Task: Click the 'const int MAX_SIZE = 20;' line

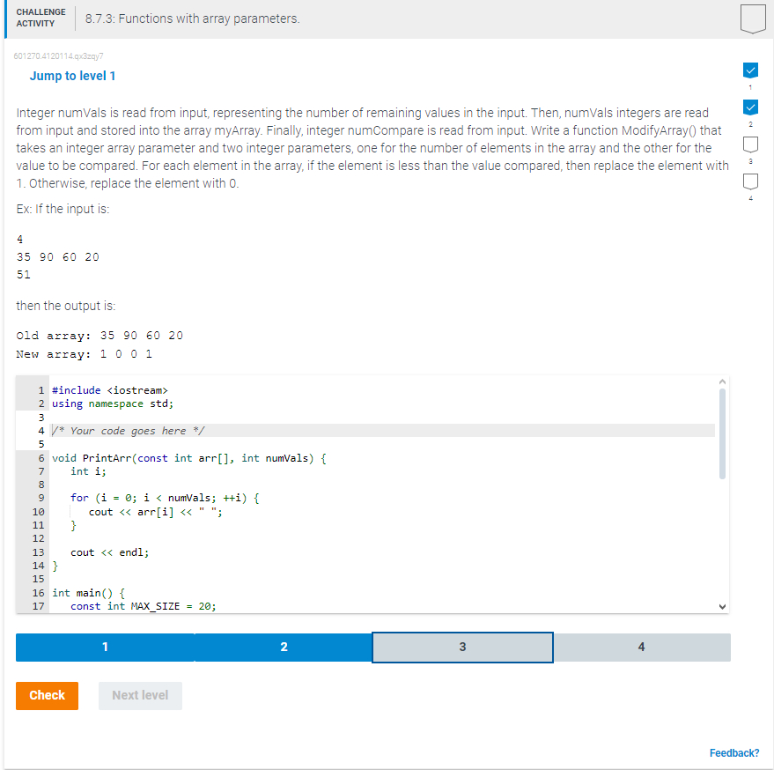Action: (144, 606)
